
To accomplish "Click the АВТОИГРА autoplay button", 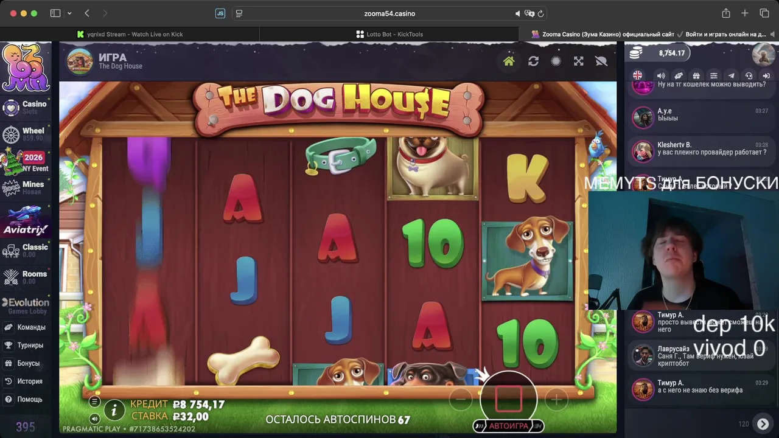I will (x=509, y=426).
